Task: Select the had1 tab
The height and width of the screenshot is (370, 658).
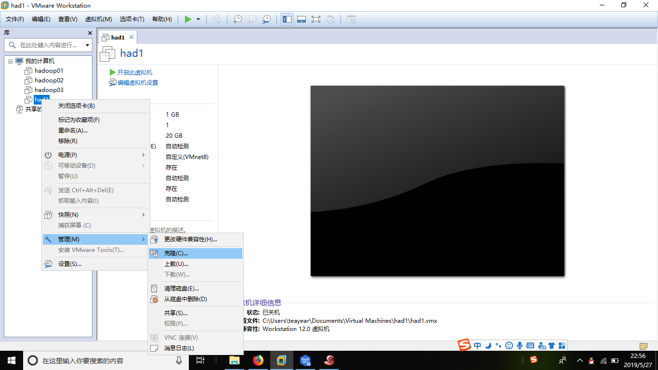Action: (x=118, y=37)
